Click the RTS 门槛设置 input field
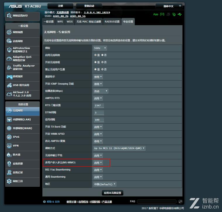This screenshot has height=212, width=222. click(99, 105)
